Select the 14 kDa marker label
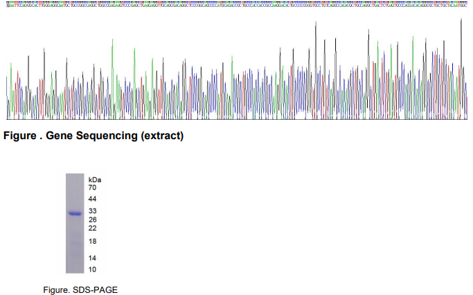This screenshot has width=473, height=295. pos(93,258)
